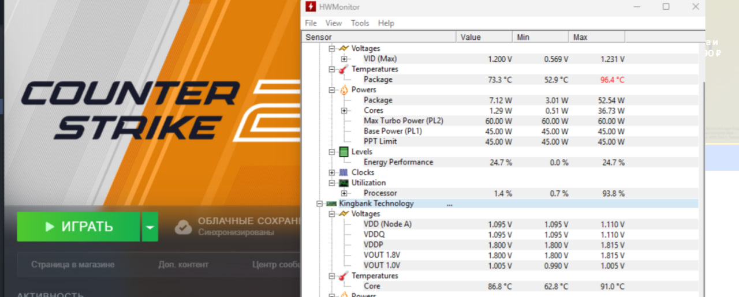Collapse the Levels group
739x297 pixels.
tap(332, 152)
